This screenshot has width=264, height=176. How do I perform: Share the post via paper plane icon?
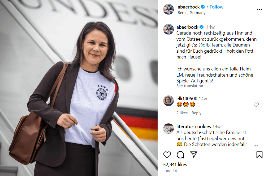coord(193,154)
